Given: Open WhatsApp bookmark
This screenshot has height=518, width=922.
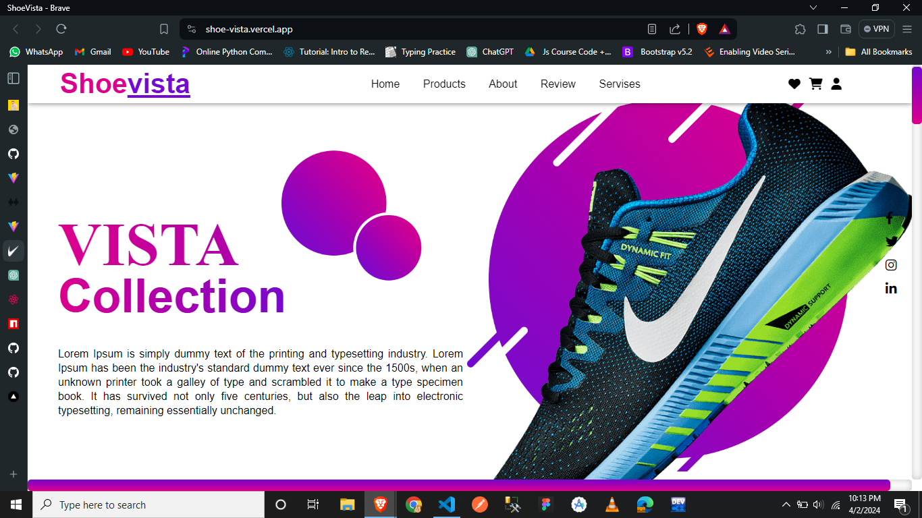Looking at the screenshot, I should (x=36, y=51).
